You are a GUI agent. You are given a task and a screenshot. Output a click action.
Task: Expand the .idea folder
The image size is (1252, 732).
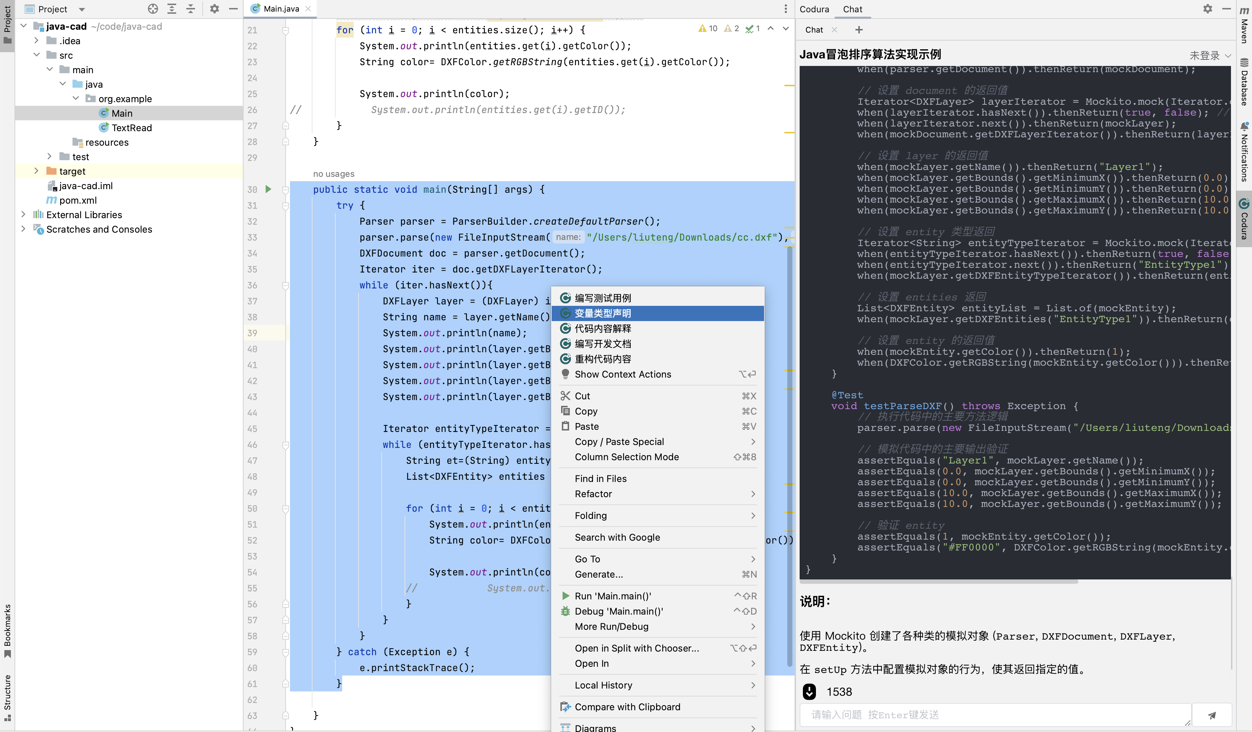pyautogui.click(x=36, y=40)
